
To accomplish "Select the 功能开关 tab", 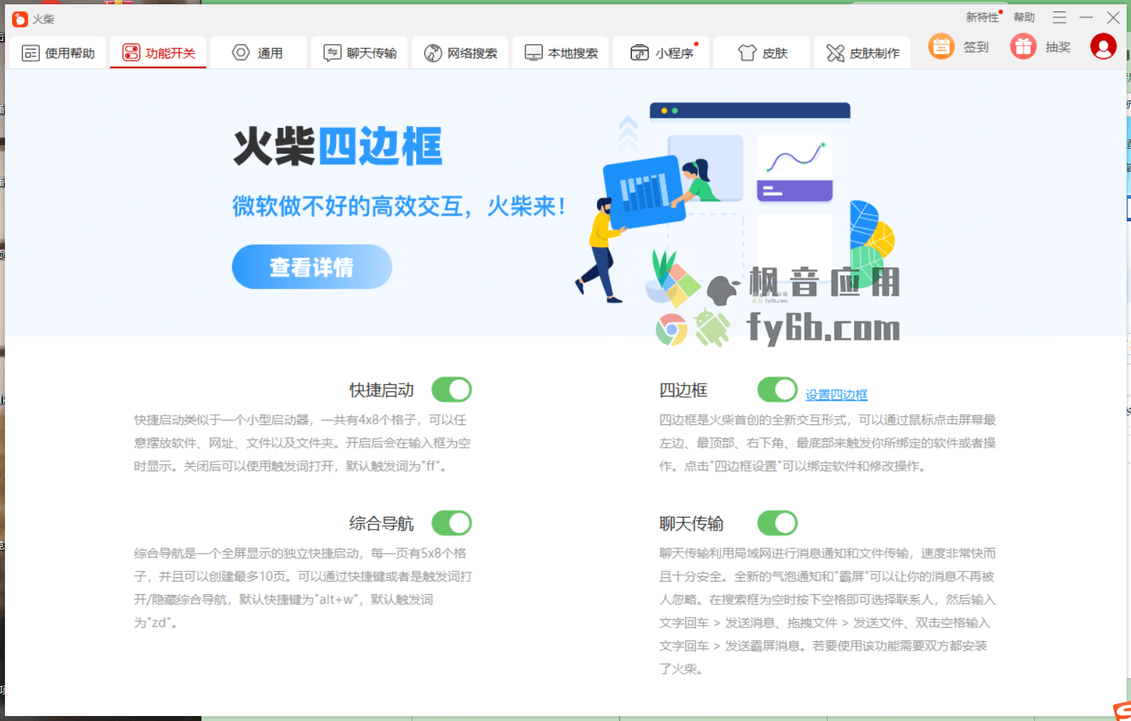I will coord(158,53).
